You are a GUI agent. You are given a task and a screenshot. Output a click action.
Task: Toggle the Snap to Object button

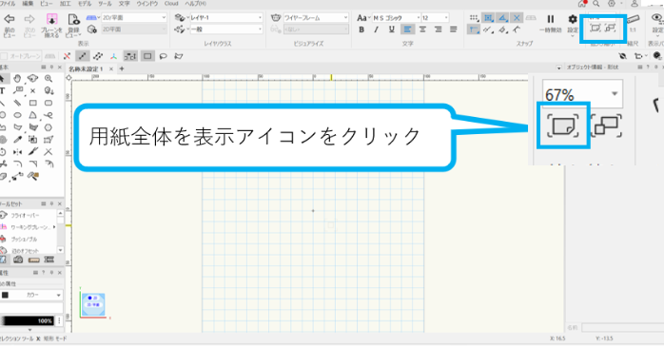coord(488,18)
